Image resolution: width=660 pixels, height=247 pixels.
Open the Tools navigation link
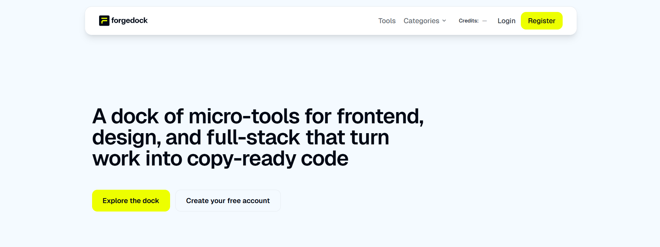click(x=387, y=21)
